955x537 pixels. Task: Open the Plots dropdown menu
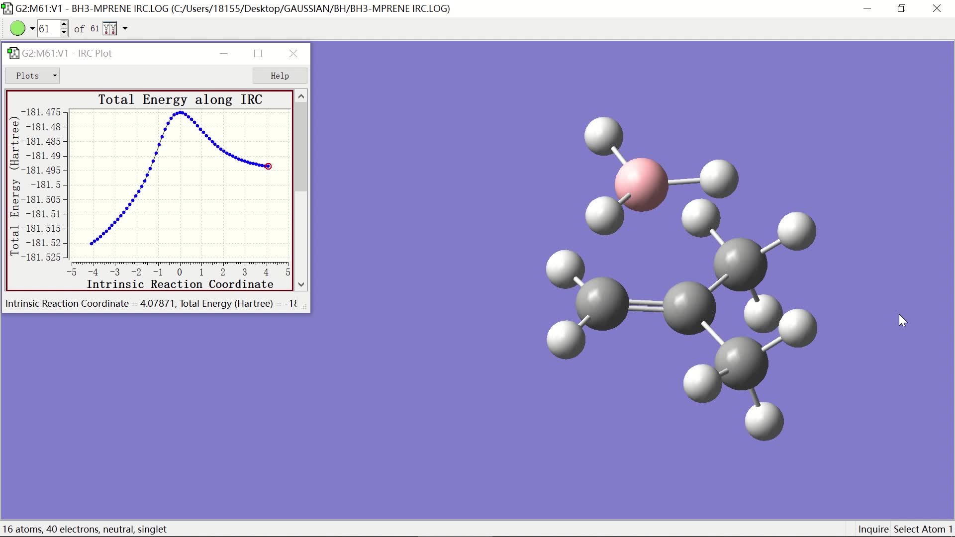tap(33, 75)
